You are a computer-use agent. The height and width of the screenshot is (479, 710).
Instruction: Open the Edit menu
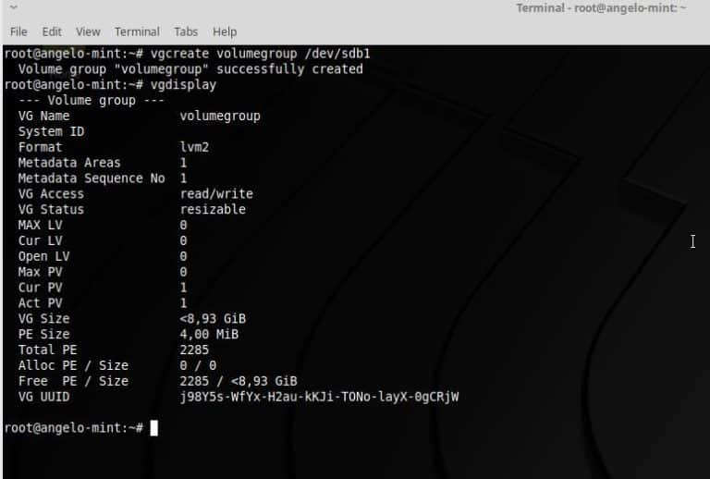pos(52,31)
